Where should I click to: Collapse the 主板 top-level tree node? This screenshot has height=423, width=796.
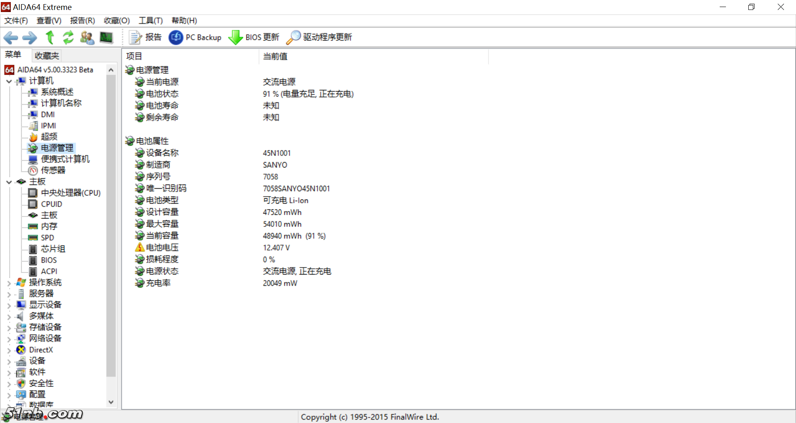[x=9, y=182]
